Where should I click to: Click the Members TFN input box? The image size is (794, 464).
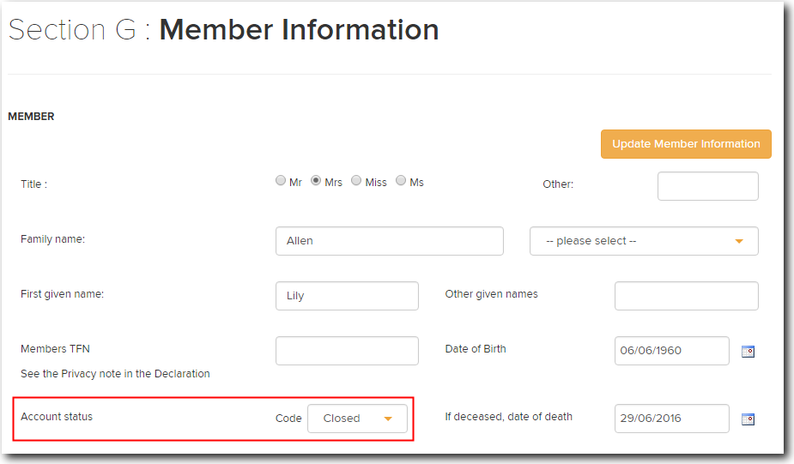click(347, 351)
